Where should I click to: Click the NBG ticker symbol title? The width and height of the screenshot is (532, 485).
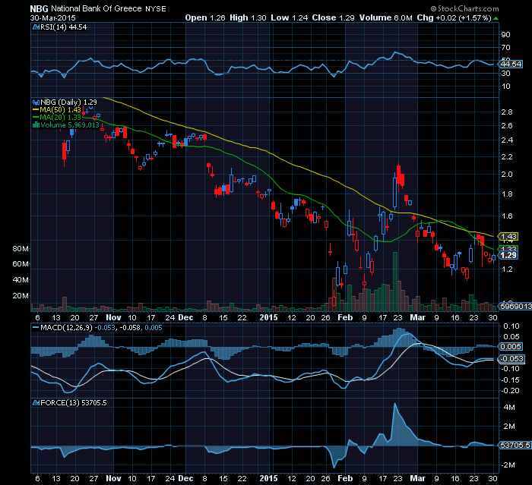pyautogui.click(x=39, y=9)
